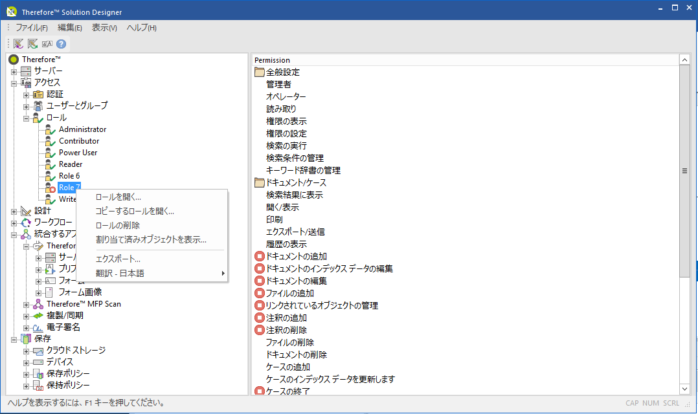Expand the 認証 tree node

pyautogui.click(x=27, y=94)
